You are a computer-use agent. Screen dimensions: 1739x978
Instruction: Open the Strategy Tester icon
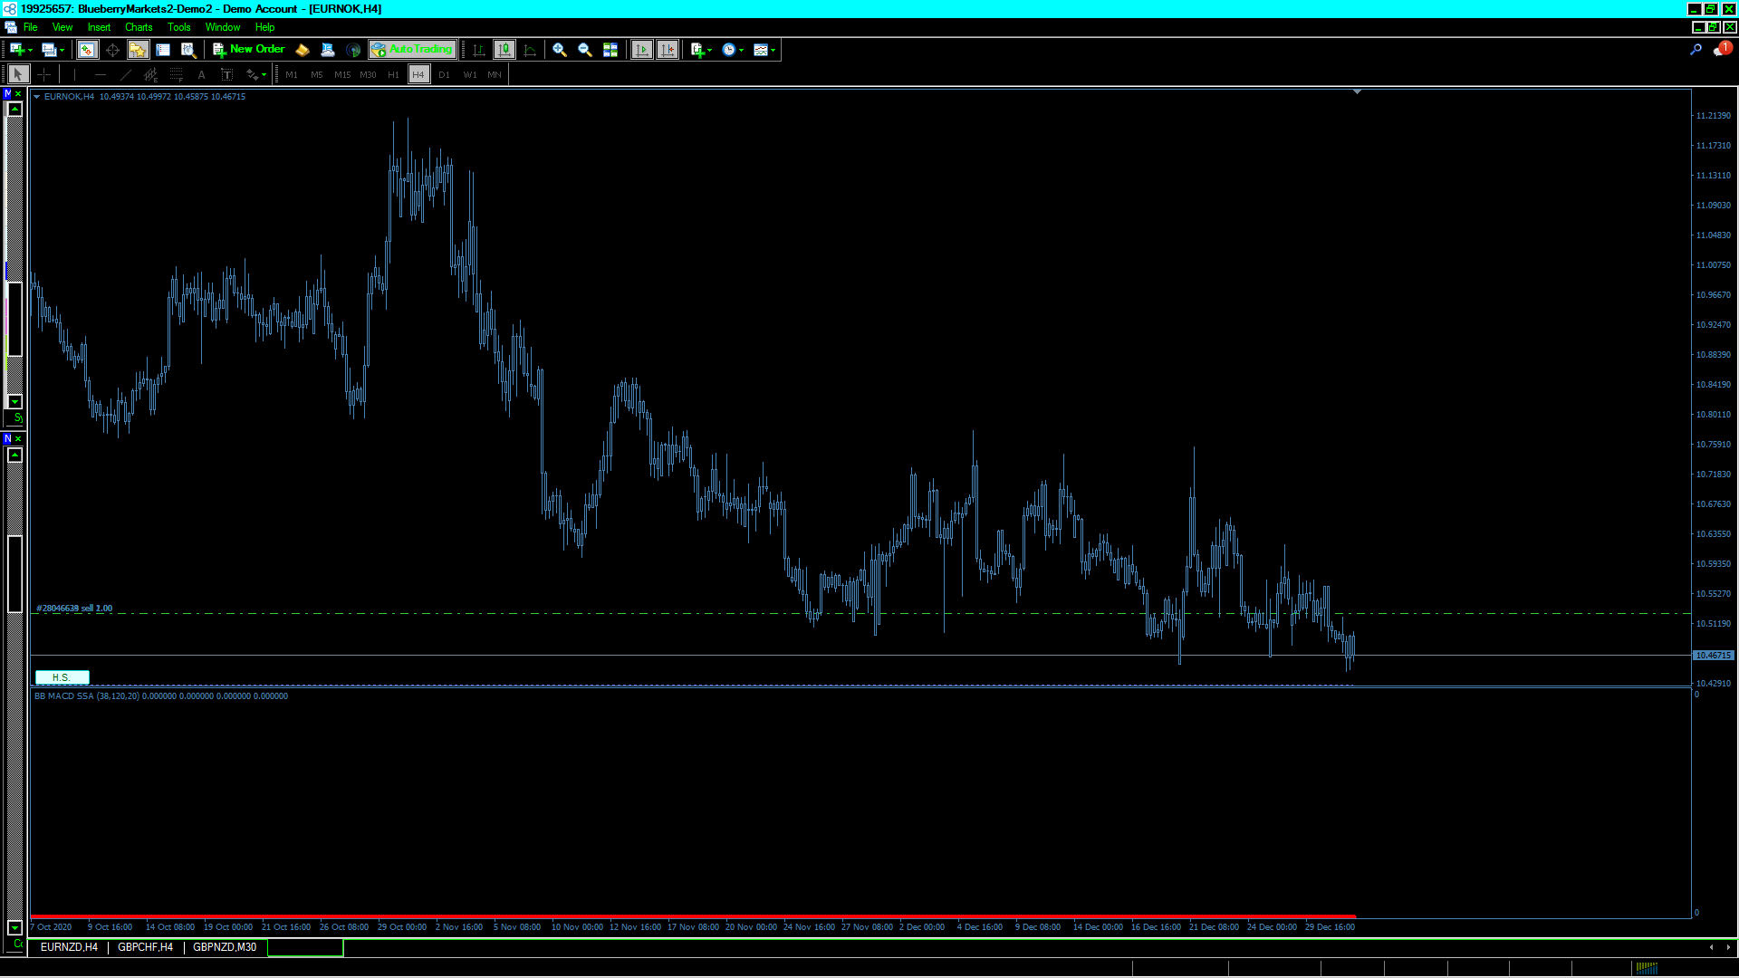(x=188, y=50)
